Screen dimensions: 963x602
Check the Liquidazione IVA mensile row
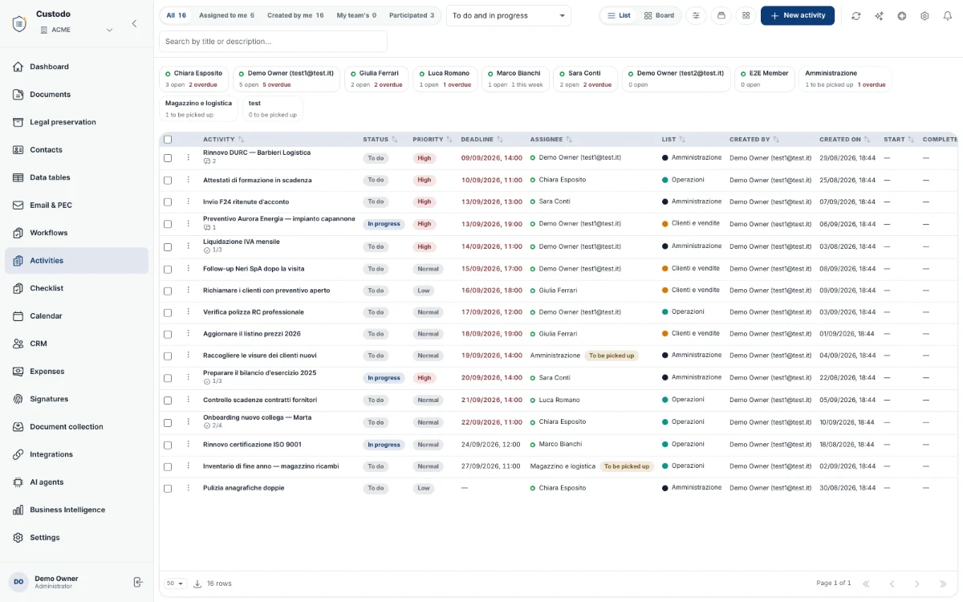(168, 247)
